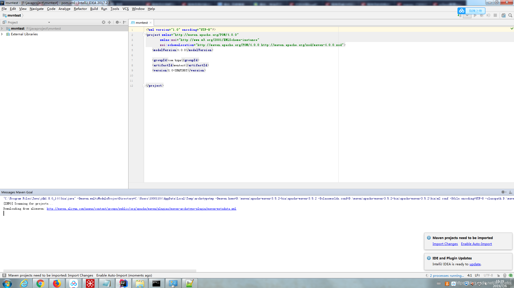Click update link in IDE updates notification

pyautogui.click(x=475, y=264)
